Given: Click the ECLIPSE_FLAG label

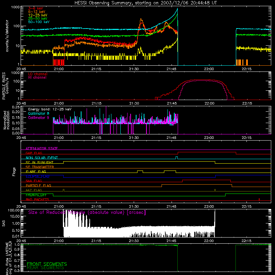Looking at the screenshot, I should (37, 176).
